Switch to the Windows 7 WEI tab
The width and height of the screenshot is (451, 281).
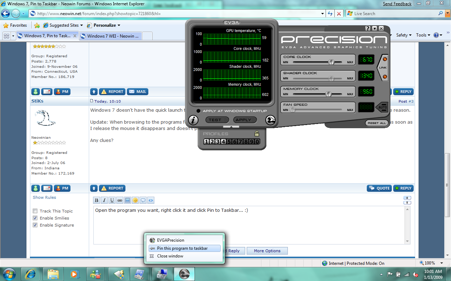coord(110,36)
